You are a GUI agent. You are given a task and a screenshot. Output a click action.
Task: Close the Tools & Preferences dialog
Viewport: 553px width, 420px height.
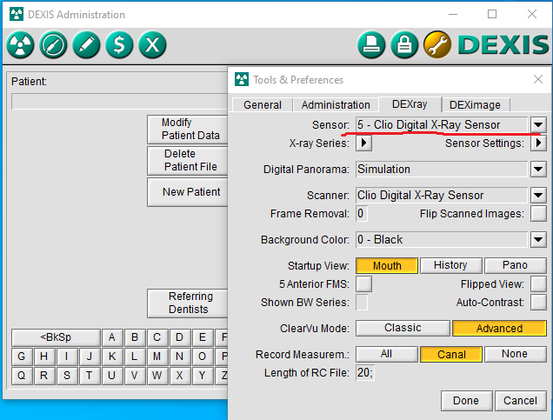click(x=538, y=79)
